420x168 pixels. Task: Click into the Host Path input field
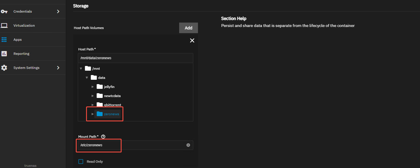coord(135,58)
